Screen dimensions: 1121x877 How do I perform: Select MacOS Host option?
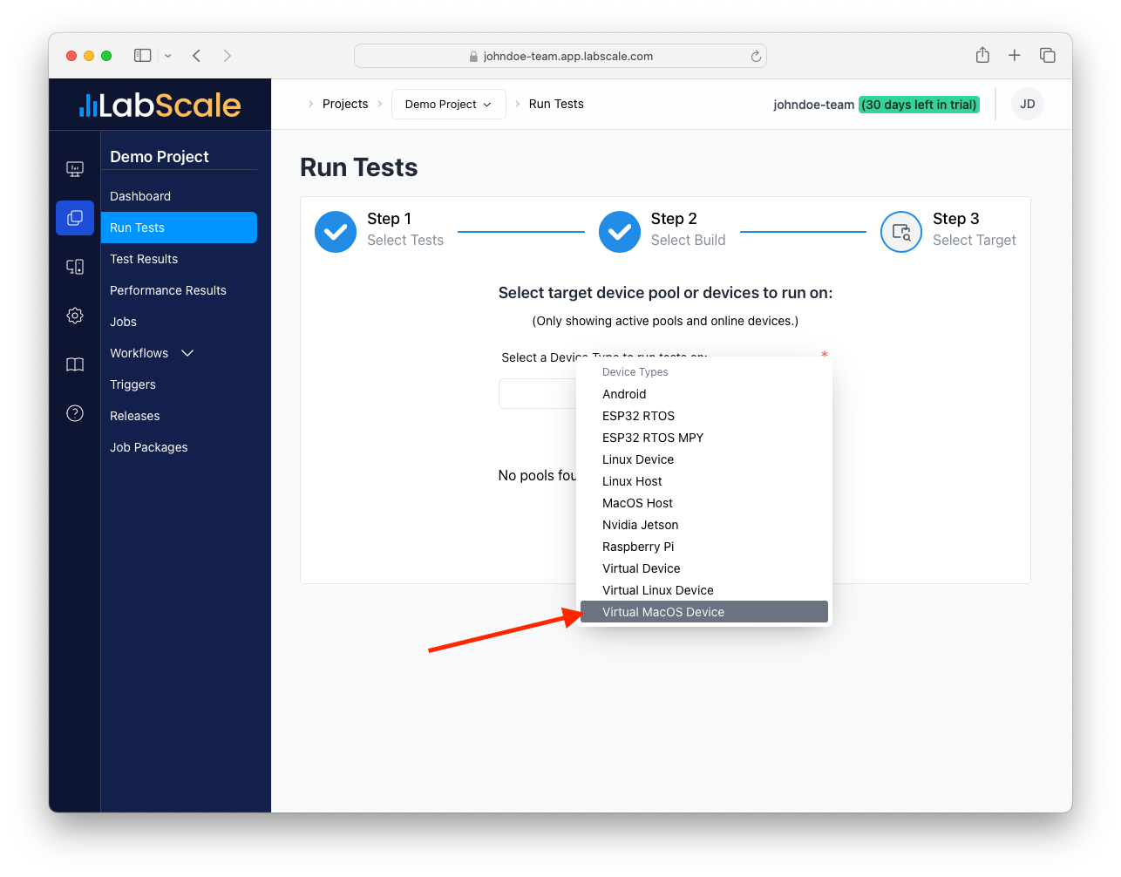(704, 503)
